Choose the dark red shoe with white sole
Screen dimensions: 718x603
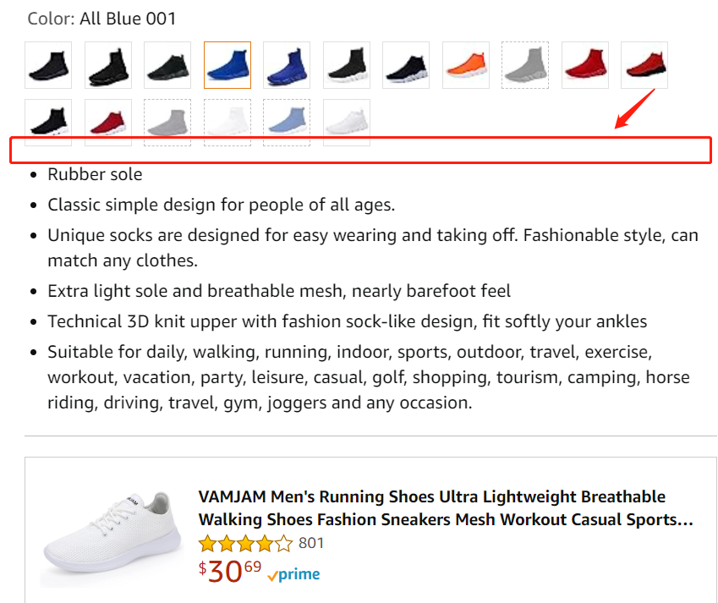[108, 123]
